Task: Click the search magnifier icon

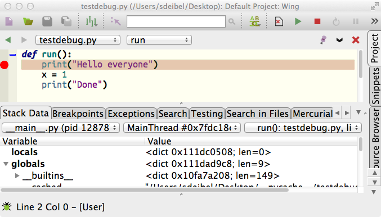Action: [232, 22]
